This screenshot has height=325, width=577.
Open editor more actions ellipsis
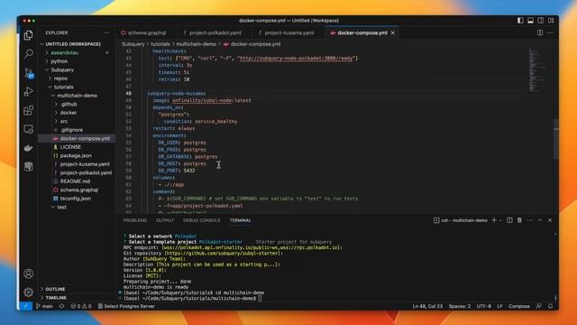[x=550, y=32]
